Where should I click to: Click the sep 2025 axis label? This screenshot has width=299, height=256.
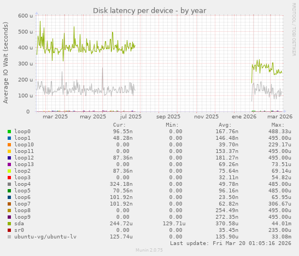(168, 117)
